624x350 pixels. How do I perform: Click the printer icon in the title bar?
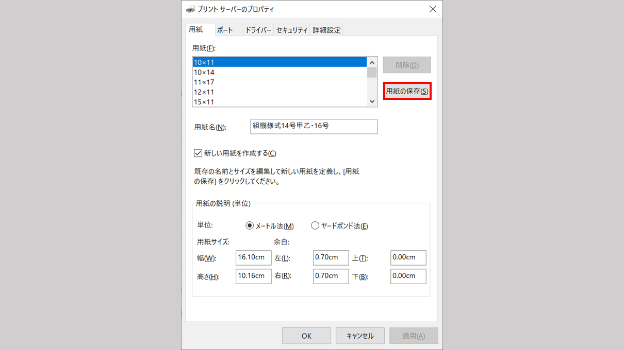tap(190, 9)
